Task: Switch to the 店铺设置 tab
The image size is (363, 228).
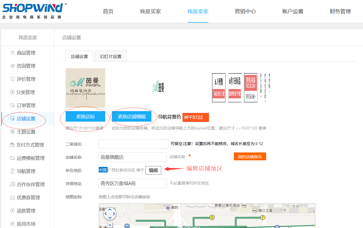Action: [x=79, y=56]
